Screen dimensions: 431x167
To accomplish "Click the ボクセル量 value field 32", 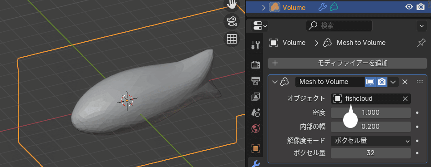I will click(371, 153).
